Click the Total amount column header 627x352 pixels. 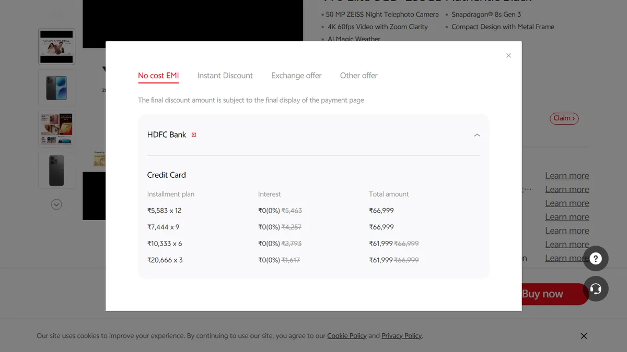point(389,194)
